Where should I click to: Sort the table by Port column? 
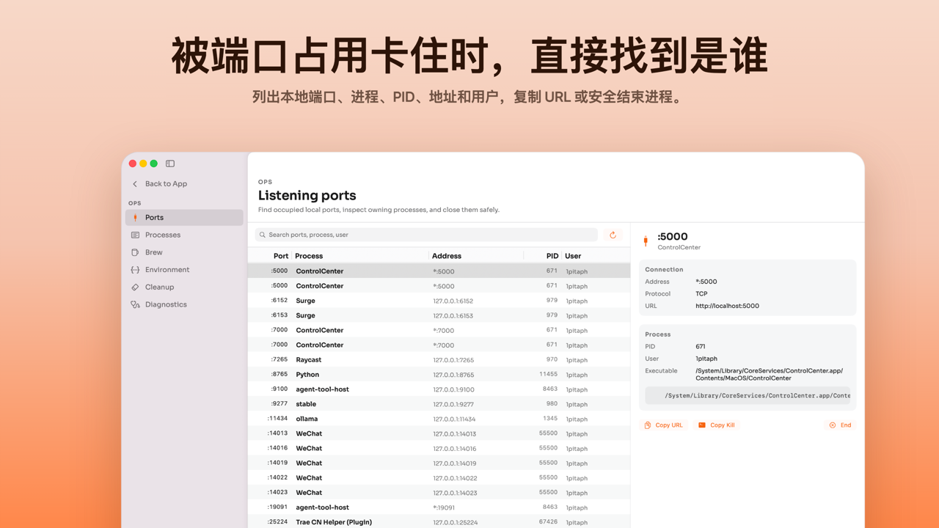281,256
